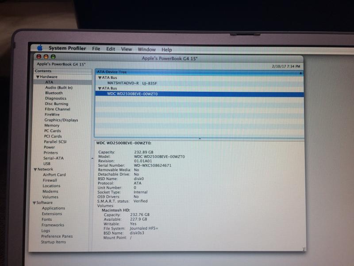Select Graphics/Displays in the sidebar

point(61,120)
